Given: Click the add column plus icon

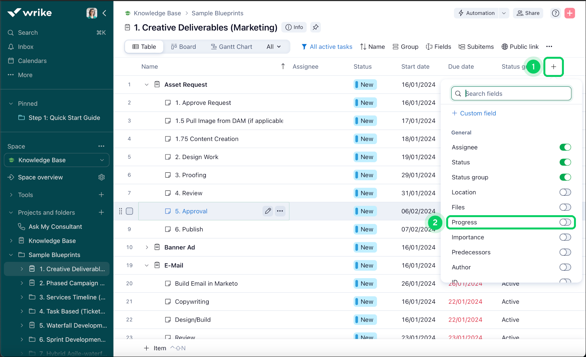Looking at the screenshot, I should [553, 67].
